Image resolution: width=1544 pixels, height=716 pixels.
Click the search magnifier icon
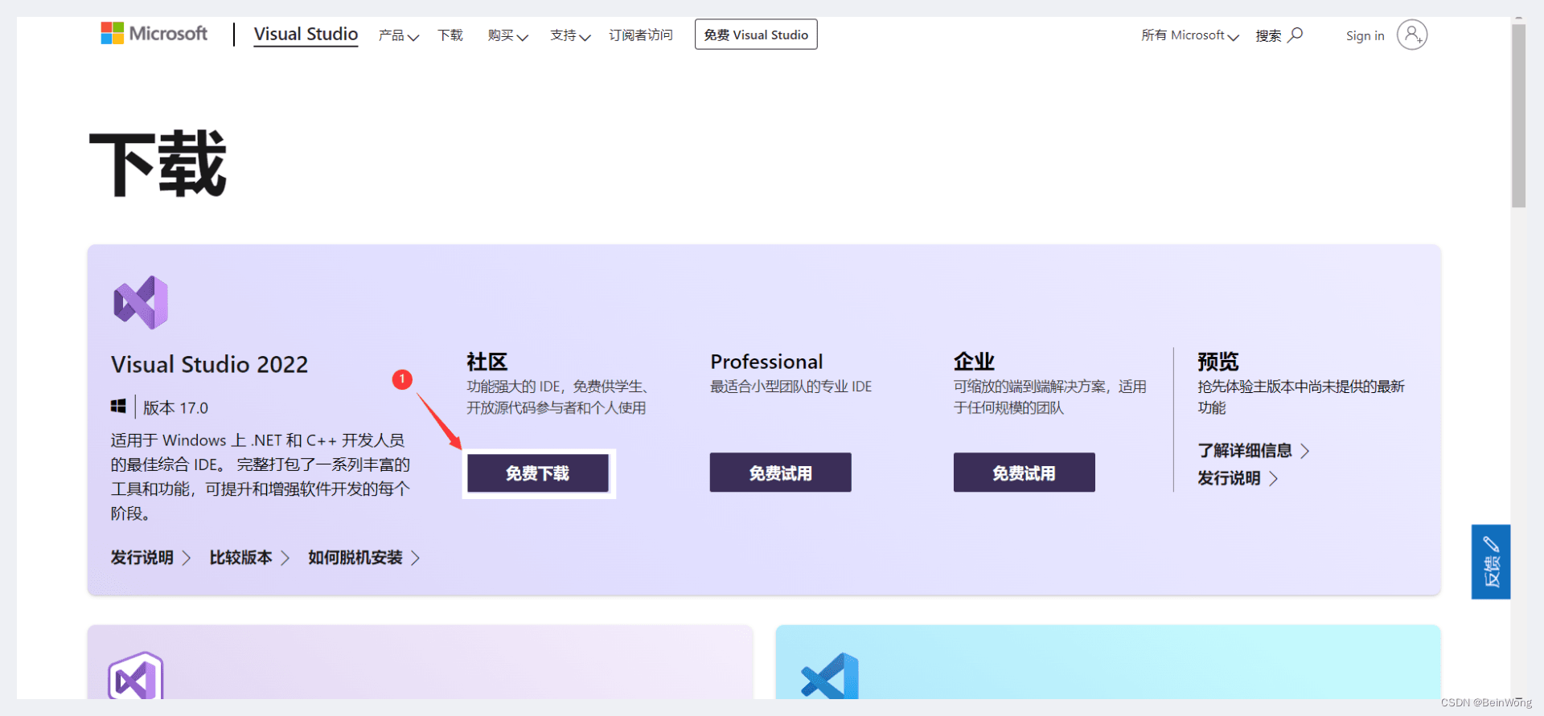(x=1295, y=35)
